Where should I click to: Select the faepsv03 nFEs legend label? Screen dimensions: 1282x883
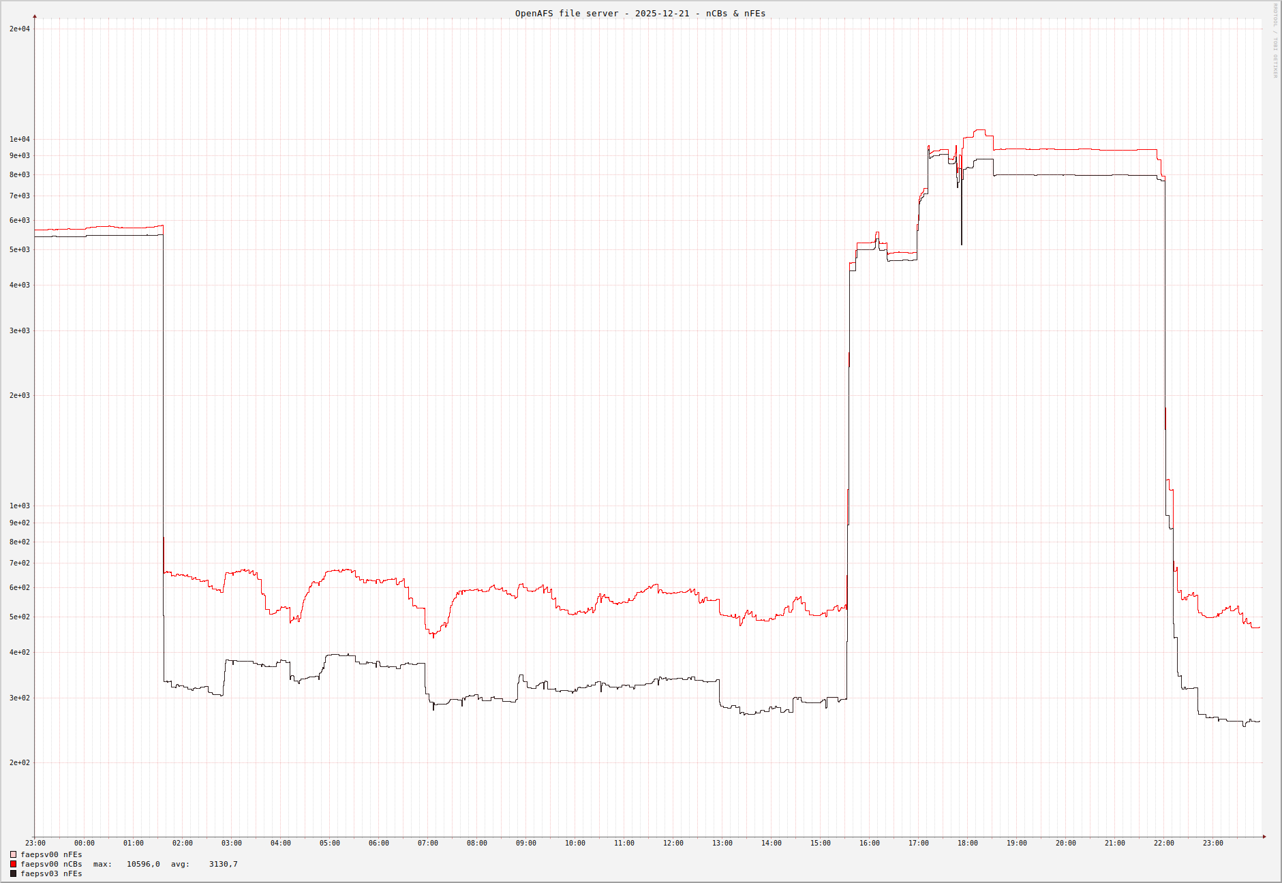[51, 873]
